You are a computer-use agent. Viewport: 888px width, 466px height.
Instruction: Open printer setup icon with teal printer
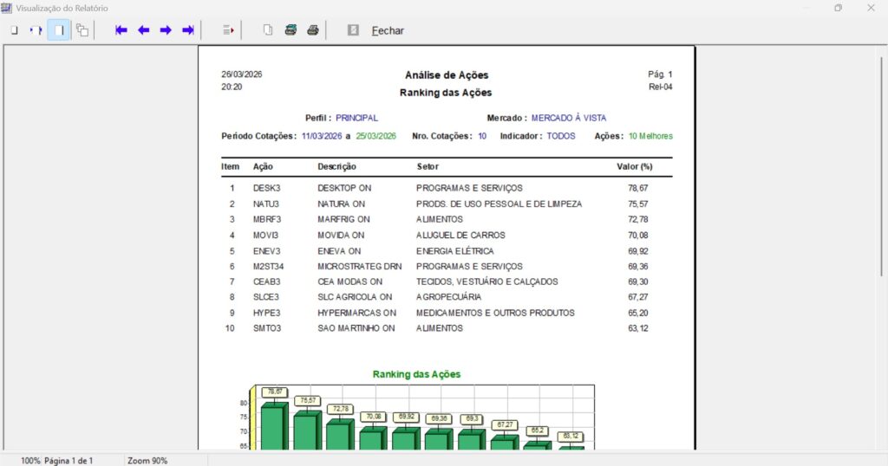[291, 30]
